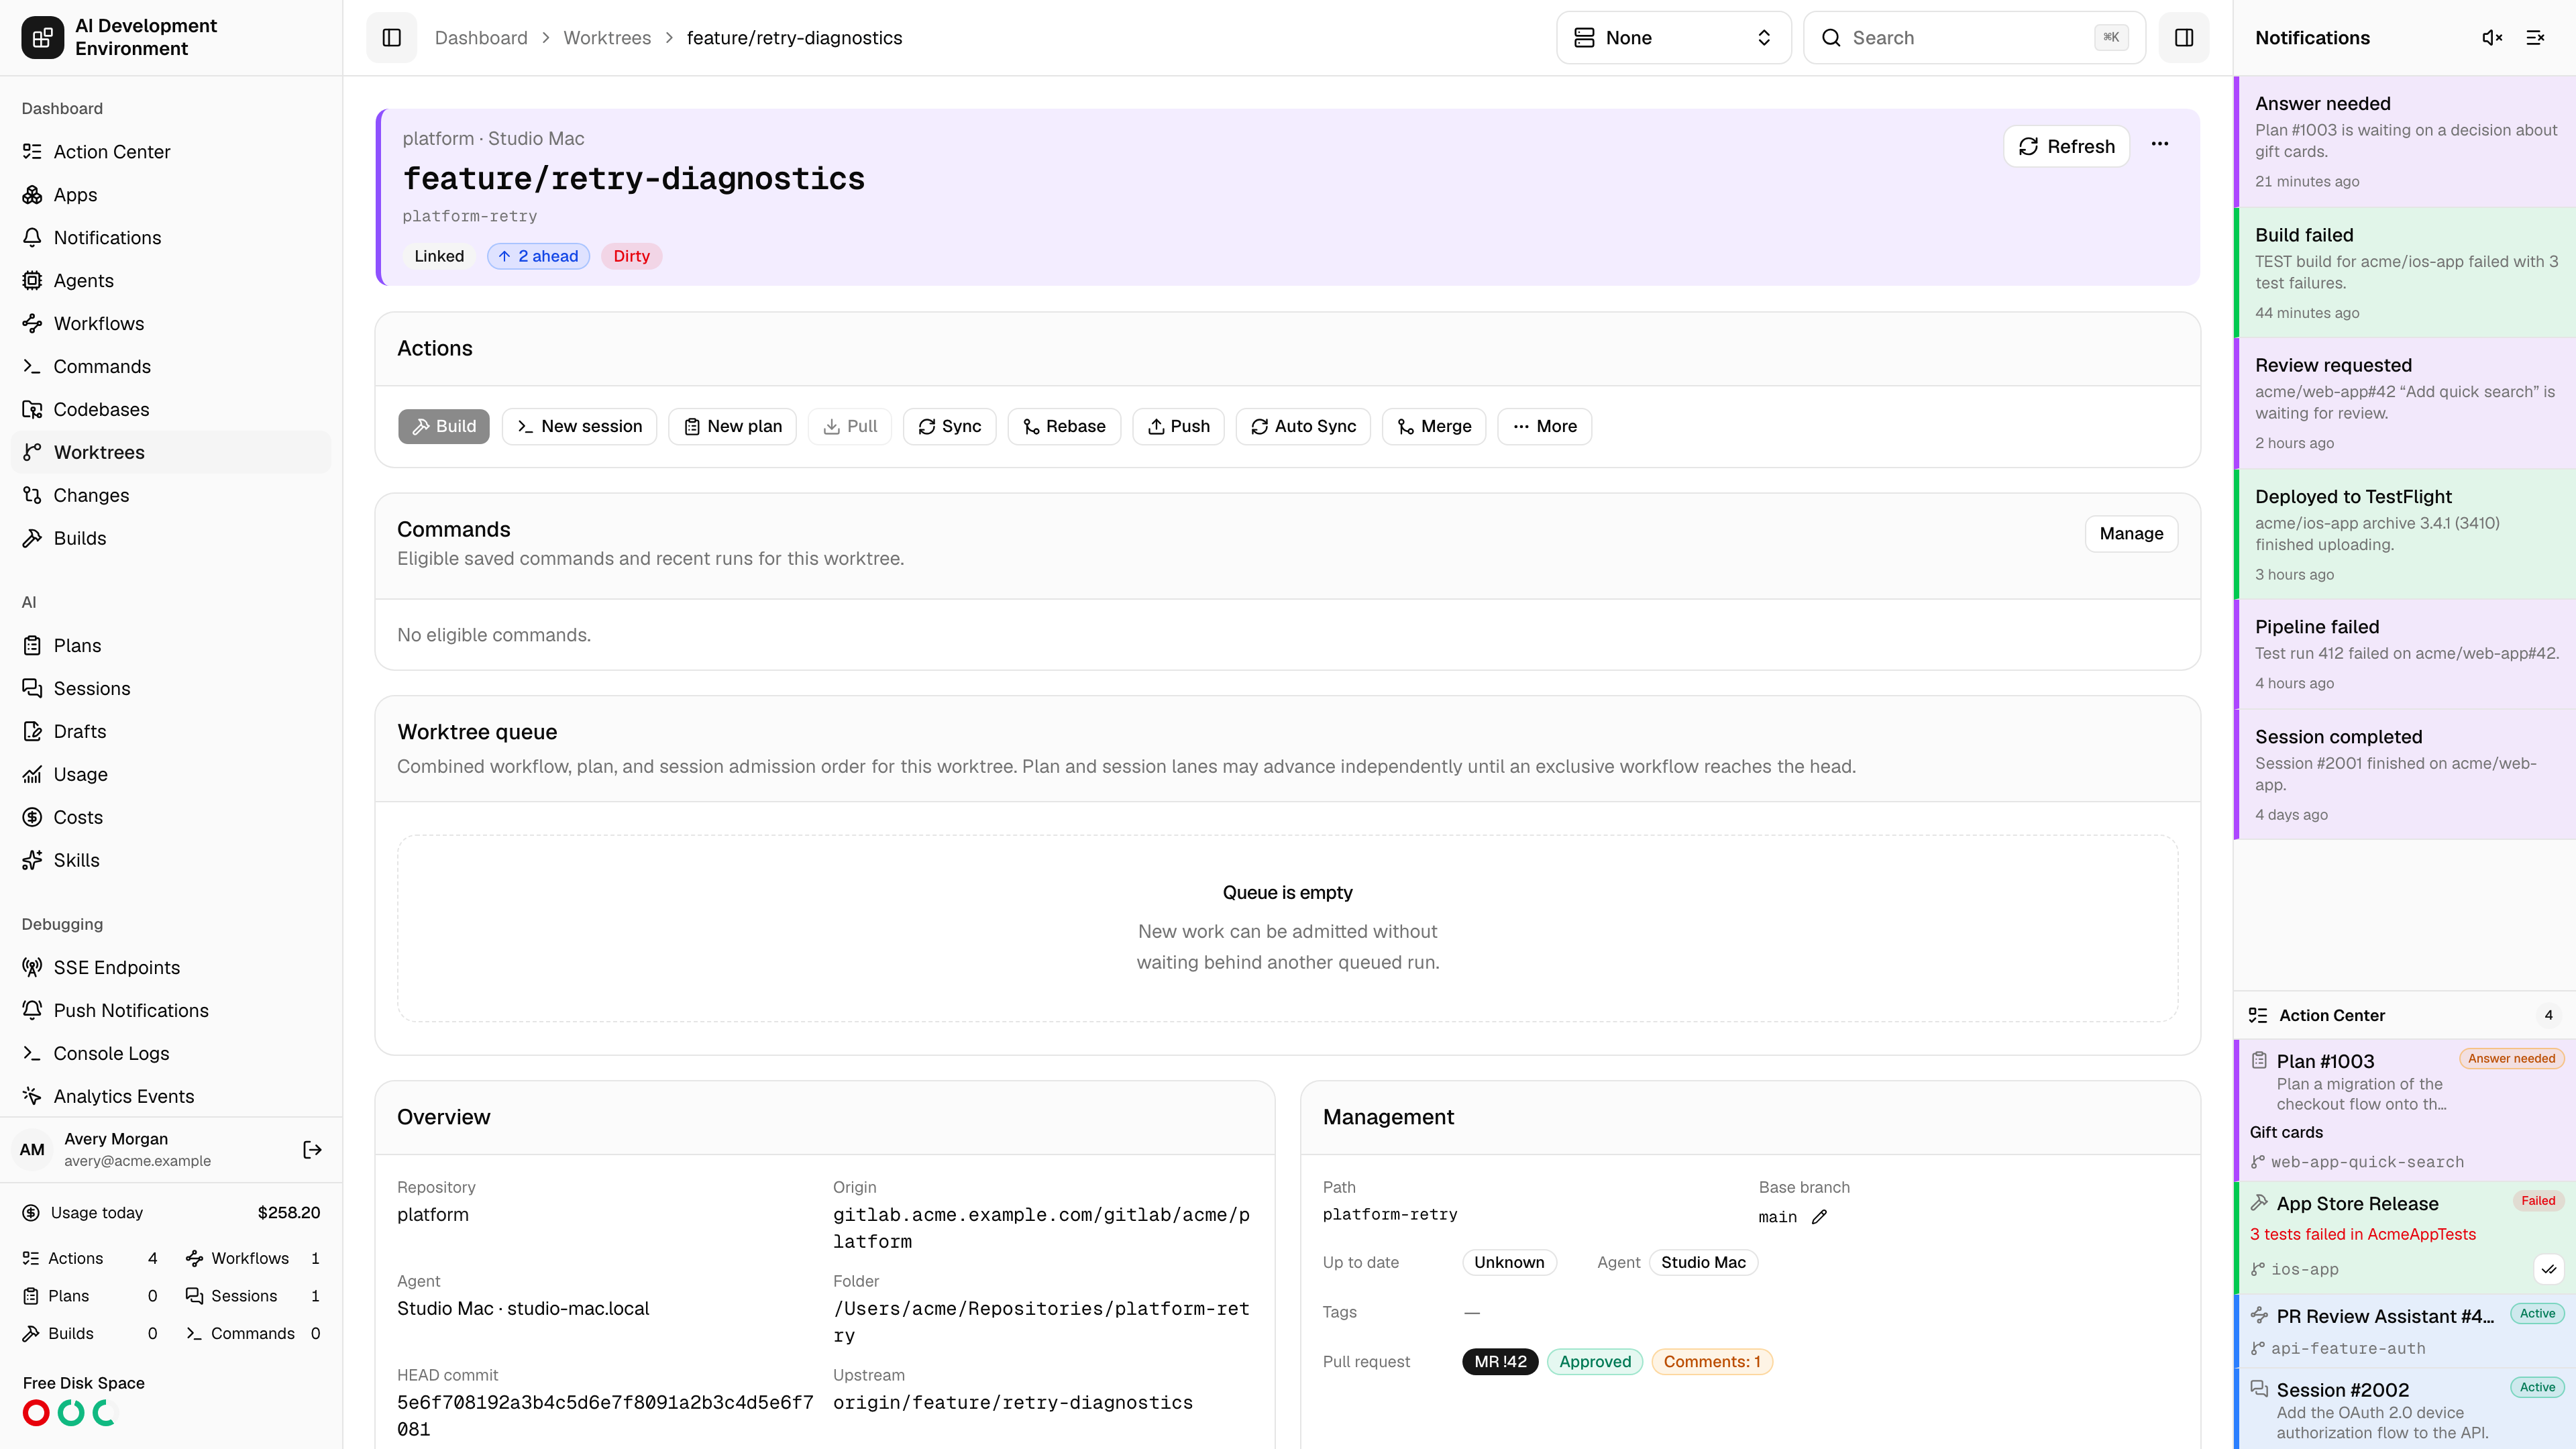Refresh the worktree
The width and height of the screenshot is (2576, 1449).
[2066, 147]
